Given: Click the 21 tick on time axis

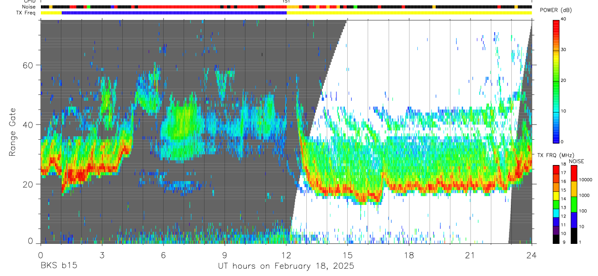Looking at the screenshot, I should 470,255.
